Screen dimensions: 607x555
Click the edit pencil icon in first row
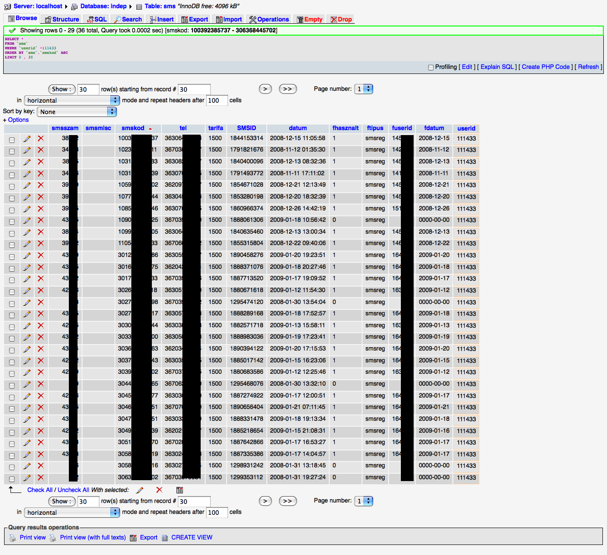point(27,138)
